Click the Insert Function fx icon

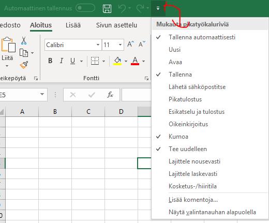tap(110, 95)
